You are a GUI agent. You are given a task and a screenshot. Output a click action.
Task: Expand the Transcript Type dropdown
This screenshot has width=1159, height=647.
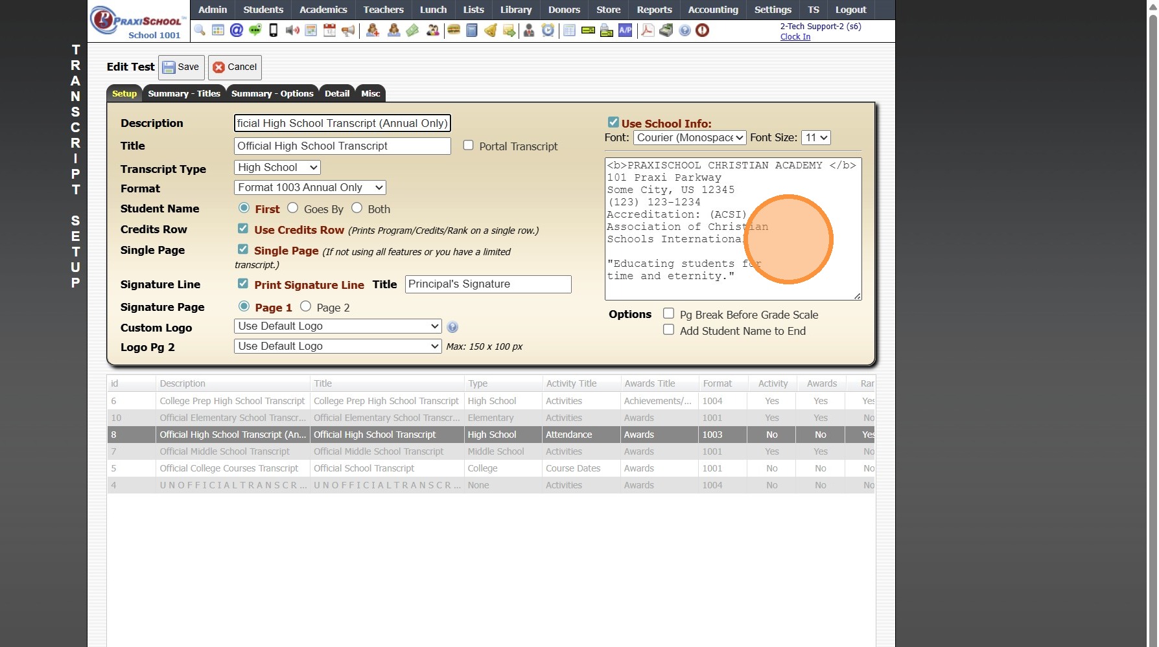(277, 168)
